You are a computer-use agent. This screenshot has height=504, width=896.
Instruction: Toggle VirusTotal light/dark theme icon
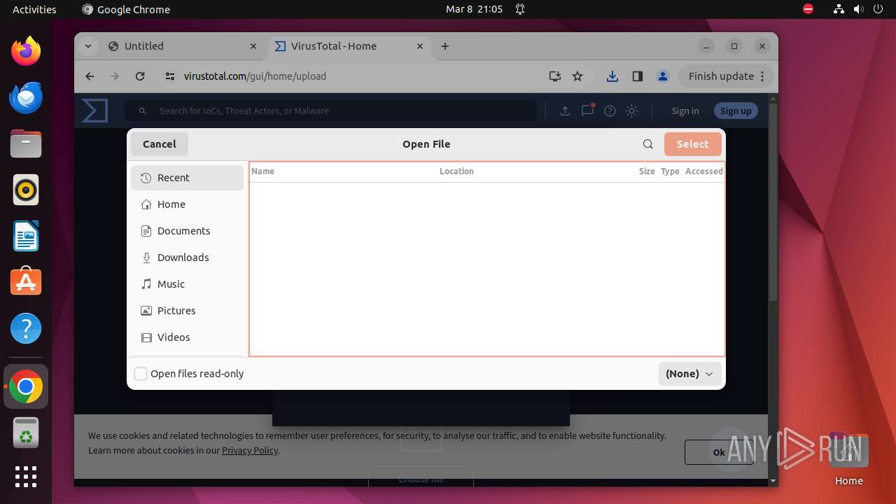tap(632, 111)
